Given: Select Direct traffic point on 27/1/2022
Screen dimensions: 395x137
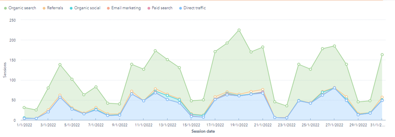Looking at the screenshot, I should click(334, 88).
